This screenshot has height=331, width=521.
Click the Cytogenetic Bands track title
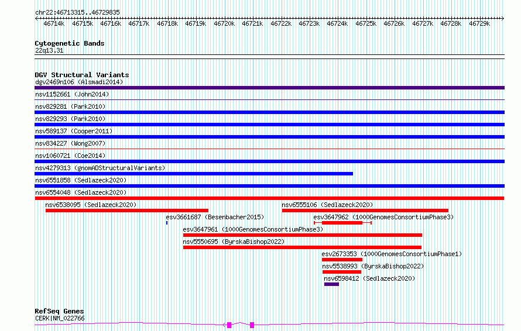point(70,43)
